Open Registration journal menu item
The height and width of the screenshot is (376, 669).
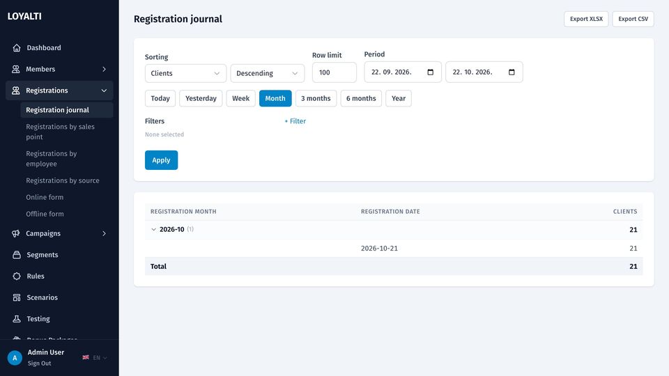[67, 109]
